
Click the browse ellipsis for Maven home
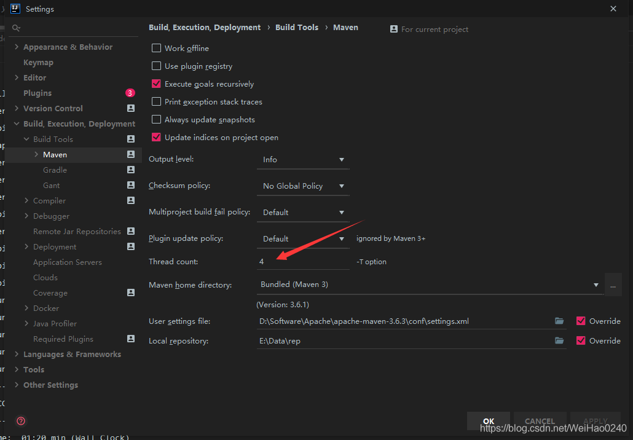(613, 285)
